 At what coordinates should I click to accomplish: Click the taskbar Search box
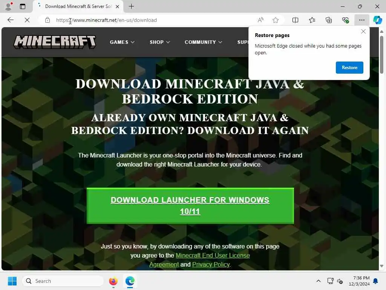tap(63, 281)
